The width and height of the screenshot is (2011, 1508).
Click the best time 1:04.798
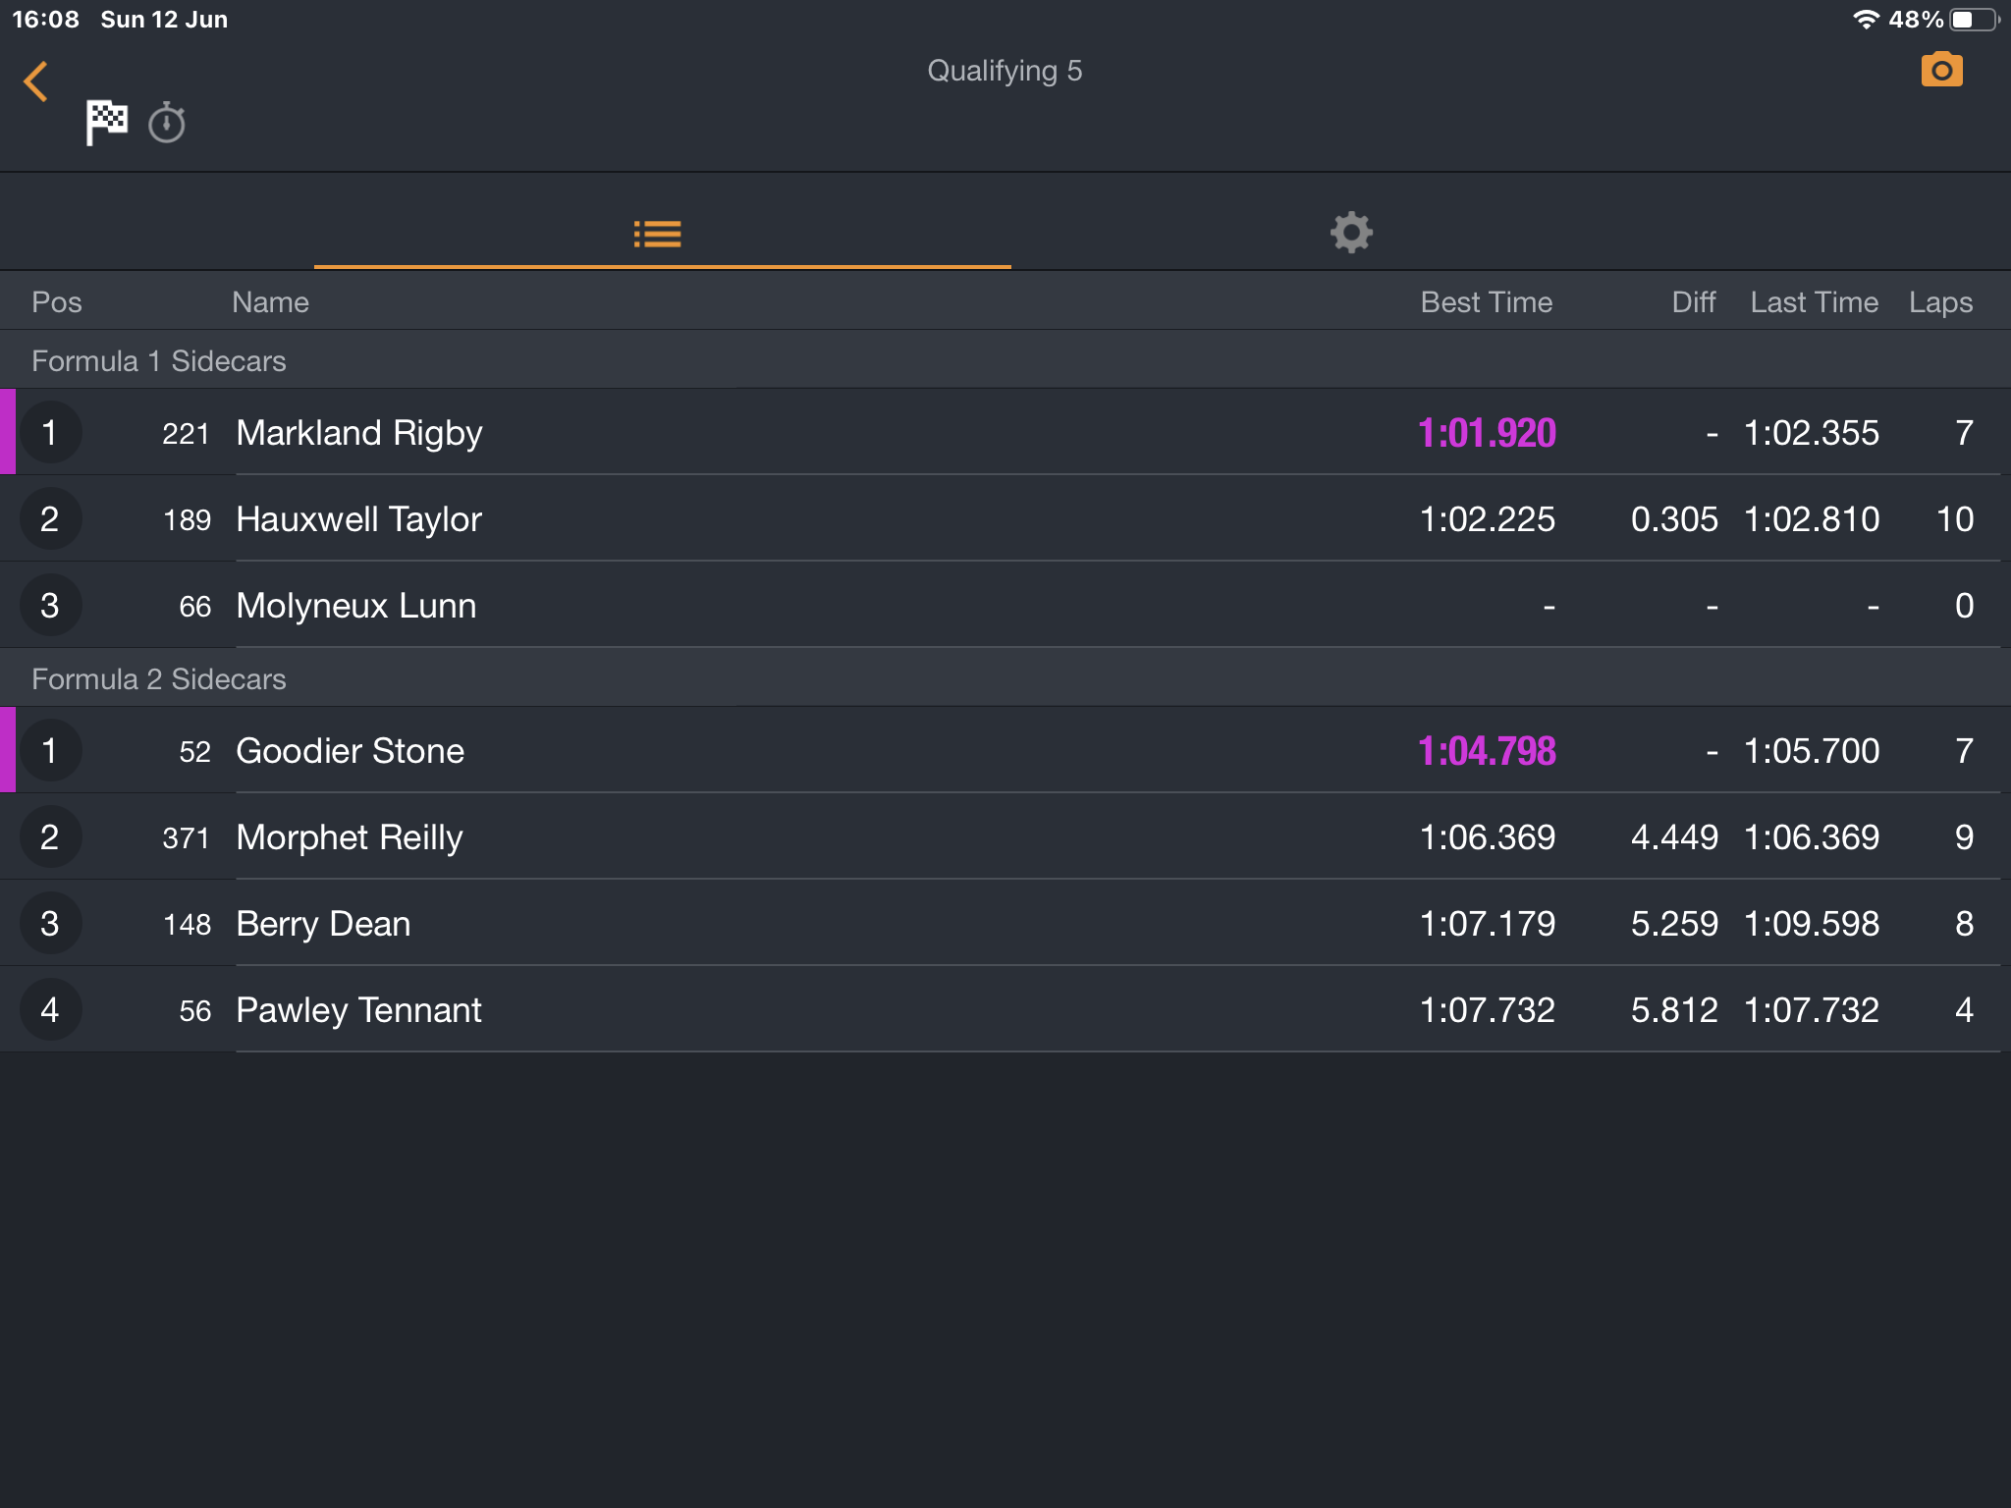1487,751
